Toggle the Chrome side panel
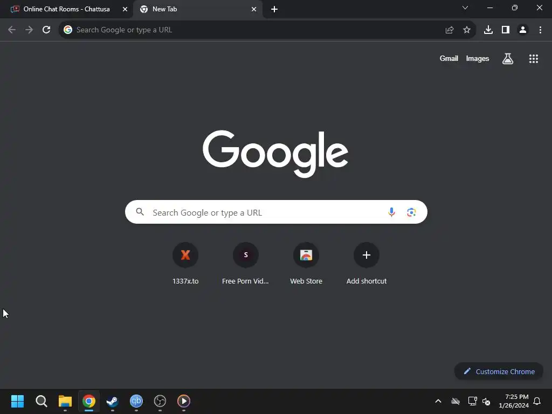The width and height of the screenshot is (552, 414). [x=506, y=30]
